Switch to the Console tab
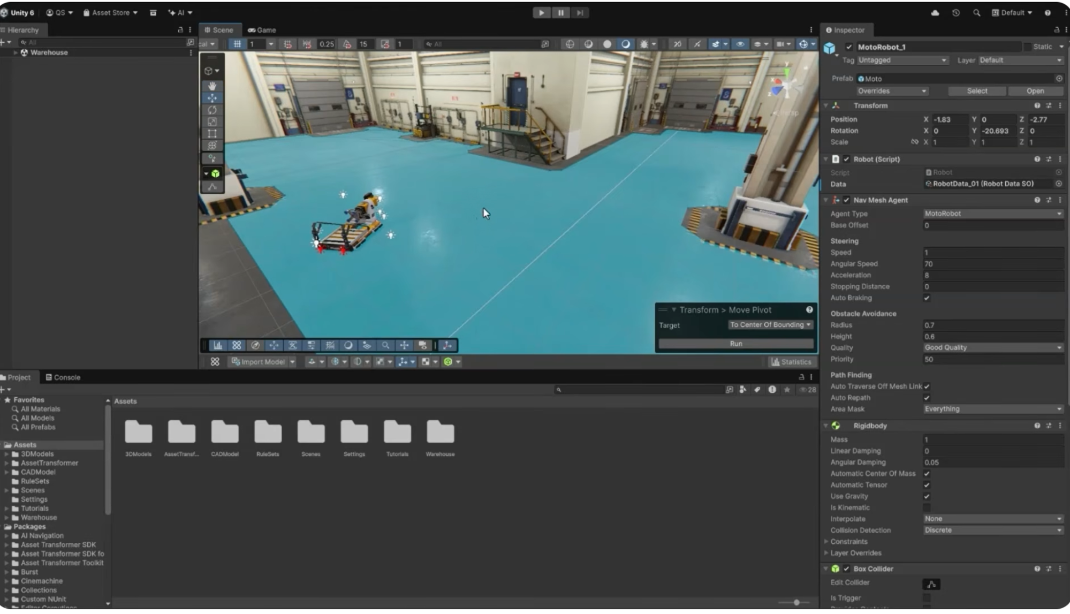 point(63,377)
